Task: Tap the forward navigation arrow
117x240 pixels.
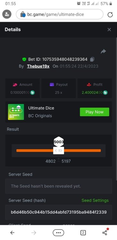Action: (x=34, y=233)
